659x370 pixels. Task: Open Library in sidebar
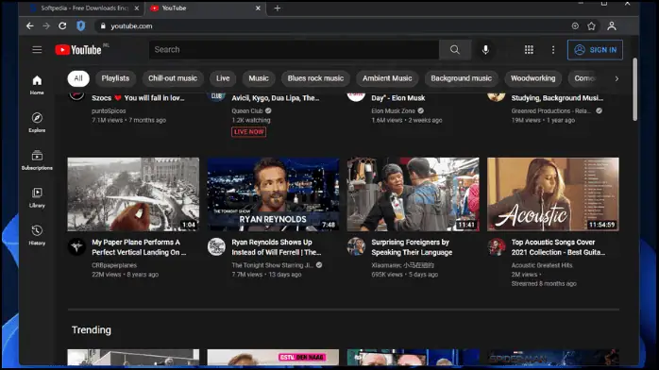pos(37,197)
